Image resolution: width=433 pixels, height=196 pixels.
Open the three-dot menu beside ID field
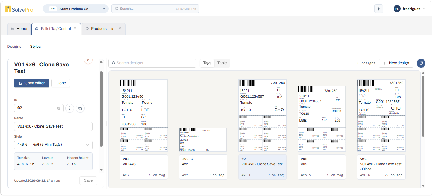[70, 108]
